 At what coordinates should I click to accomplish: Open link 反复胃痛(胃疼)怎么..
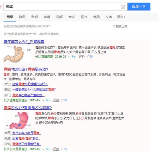point(26,139)
